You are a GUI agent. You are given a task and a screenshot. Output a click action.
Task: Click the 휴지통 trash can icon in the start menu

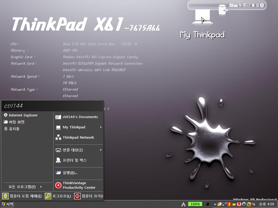click(6, 129)
